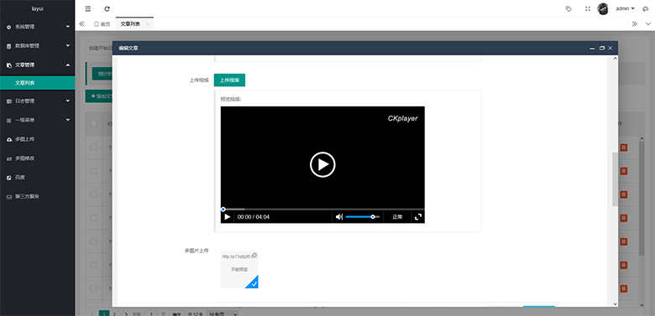
Task: Open the message bubble icon beside admin
Action: click(x=646, y=8)
